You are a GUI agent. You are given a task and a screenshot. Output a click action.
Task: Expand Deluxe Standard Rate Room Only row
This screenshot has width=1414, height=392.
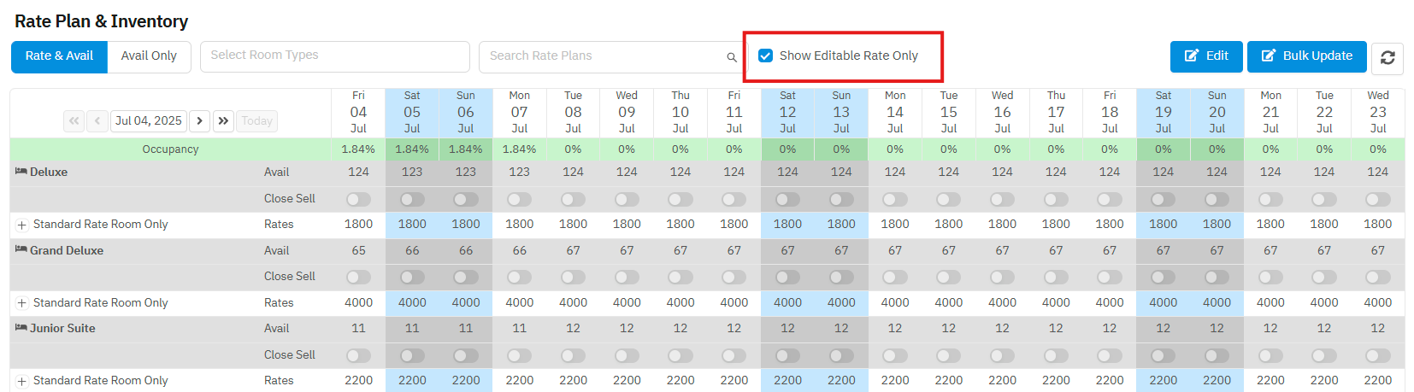22,225
